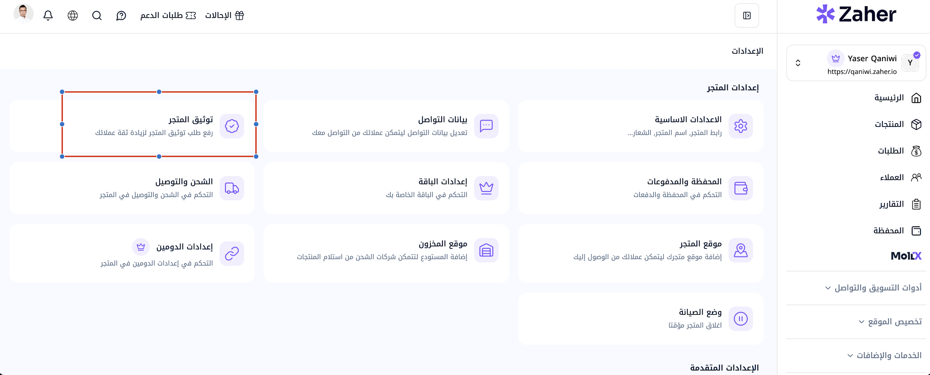Expand الخدمات والإضافات section
Screen dimensions: 930x375
tap(884, 355)
